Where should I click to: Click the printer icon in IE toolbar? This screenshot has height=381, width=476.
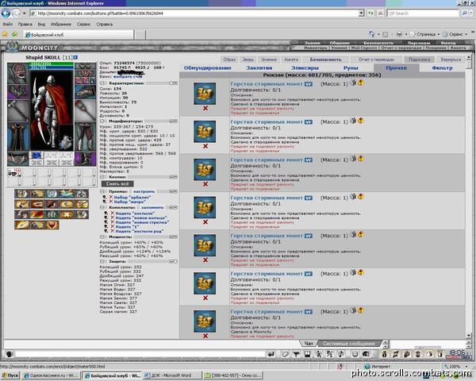pyautogui.click(x=400, y=34)
